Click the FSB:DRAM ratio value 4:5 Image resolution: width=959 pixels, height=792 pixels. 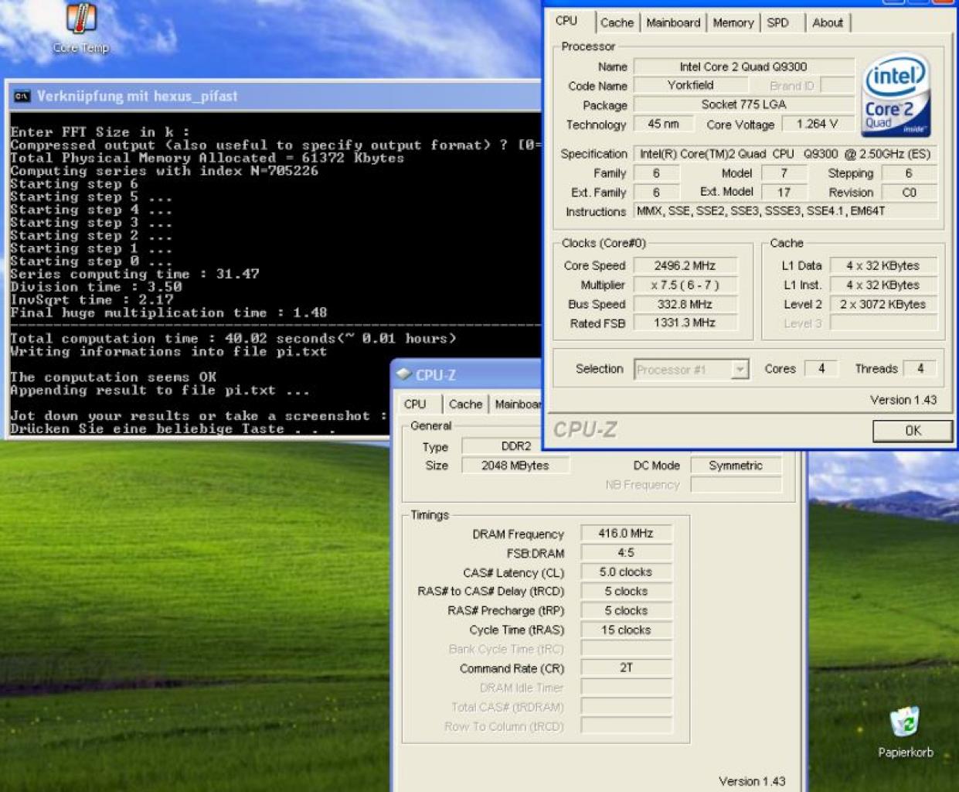click(626, 553)
